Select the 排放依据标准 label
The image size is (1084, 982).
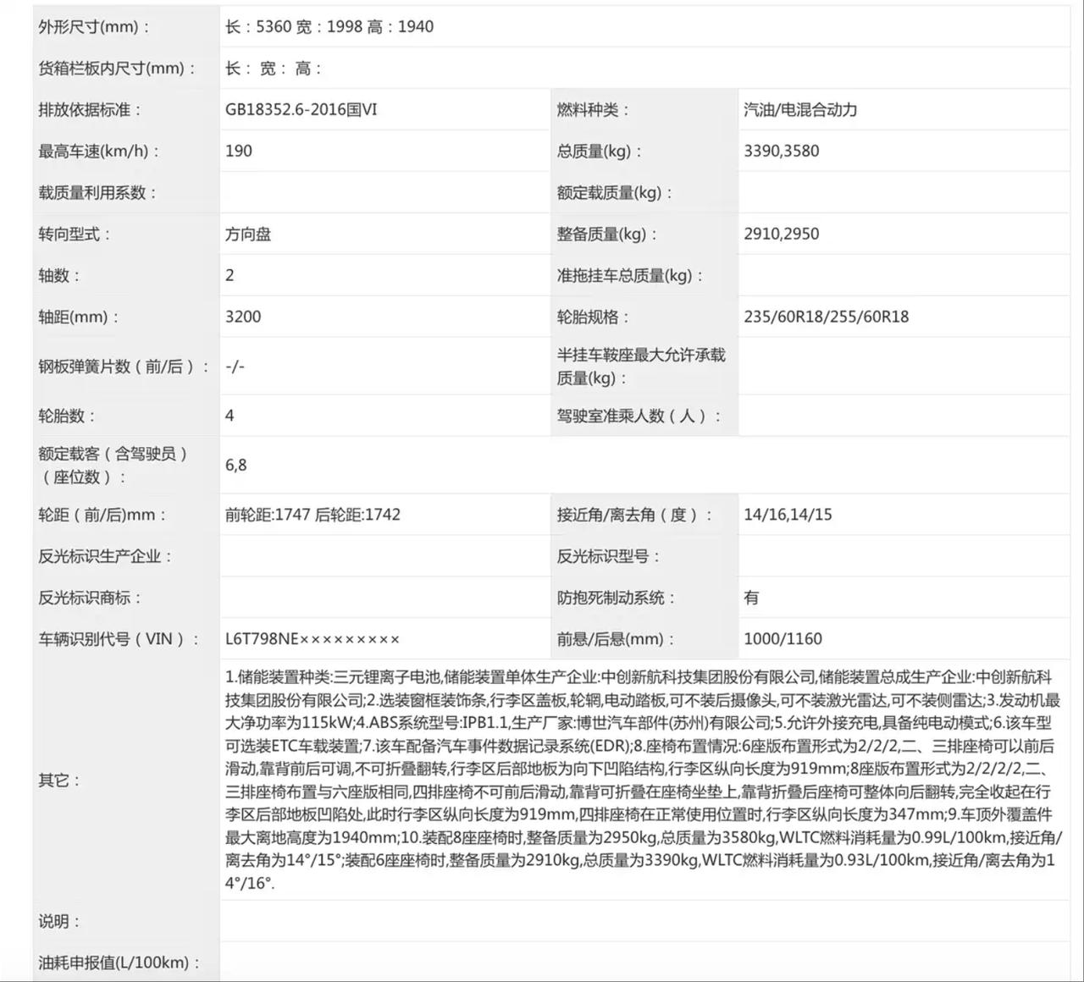(90, 110)
